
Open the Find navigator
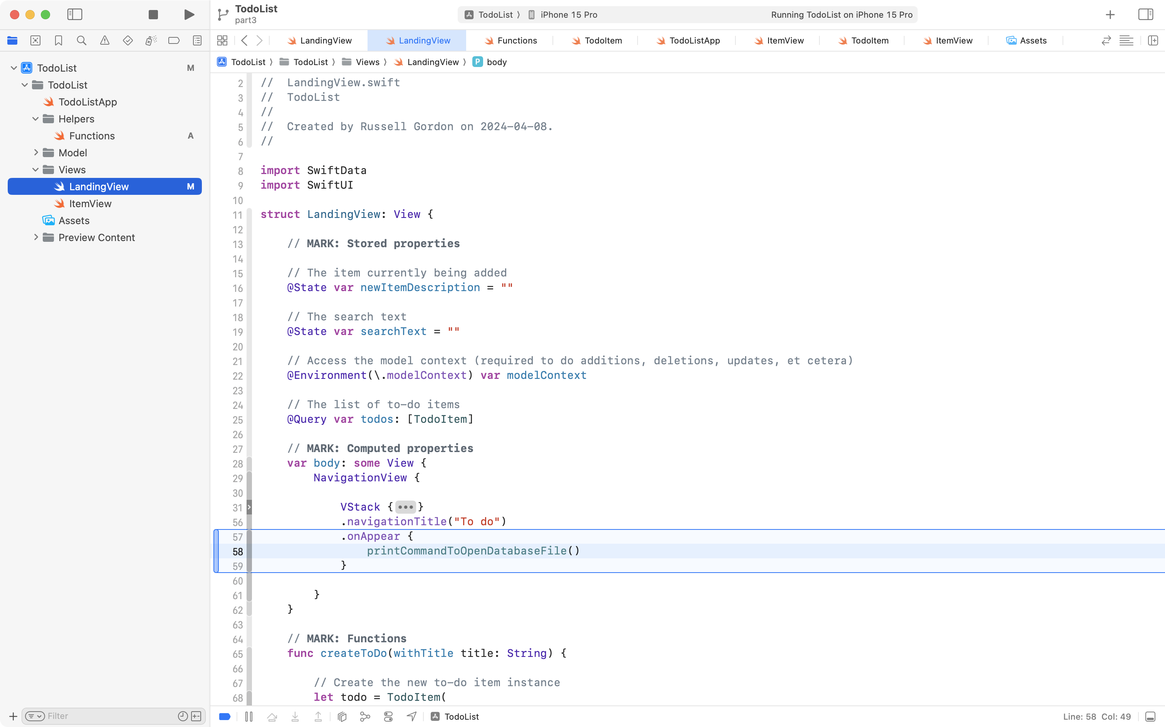tap(81, 40)
